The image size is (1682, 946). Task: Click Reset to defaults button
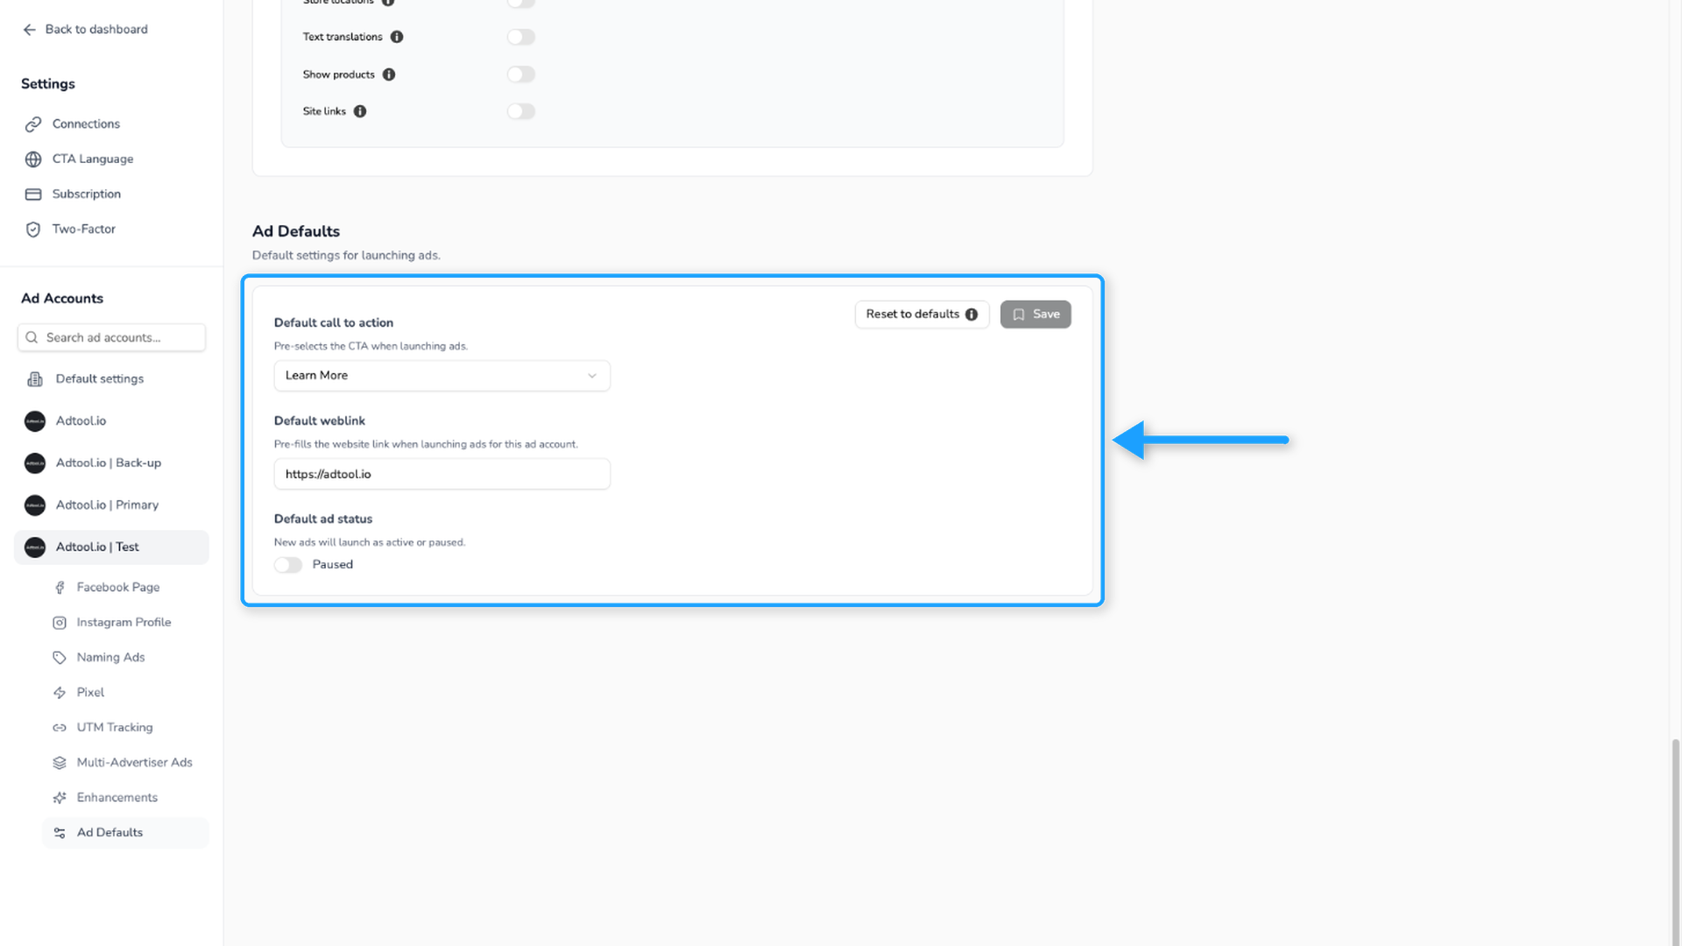pos(922,314)
